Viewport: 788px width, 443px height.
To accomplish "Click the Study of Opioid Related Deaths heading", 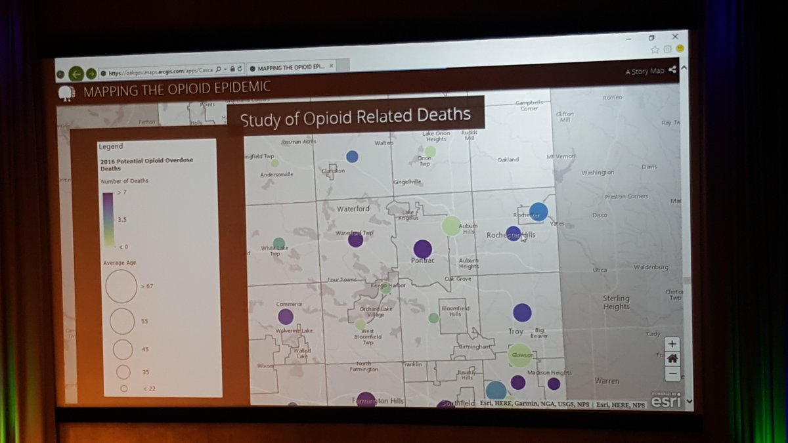I will pos(355,117).
